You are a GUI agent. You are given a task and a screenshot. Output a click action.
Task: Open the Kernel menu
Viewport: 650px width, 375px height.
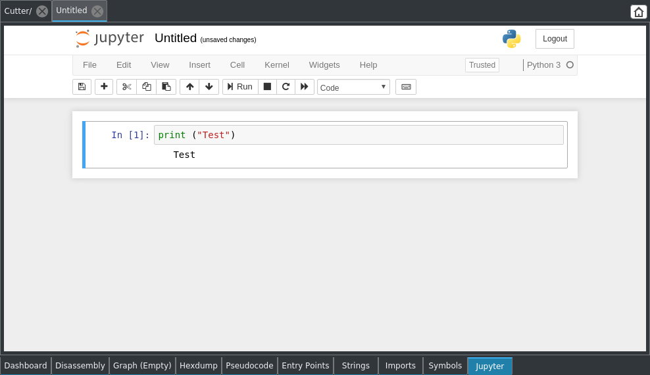276,65
